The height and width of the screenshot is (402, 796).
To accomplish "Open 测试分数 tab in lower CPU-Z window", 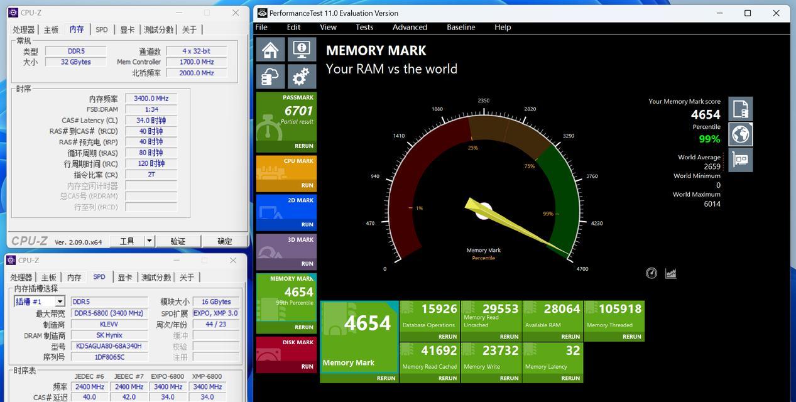I will (156, 278).
